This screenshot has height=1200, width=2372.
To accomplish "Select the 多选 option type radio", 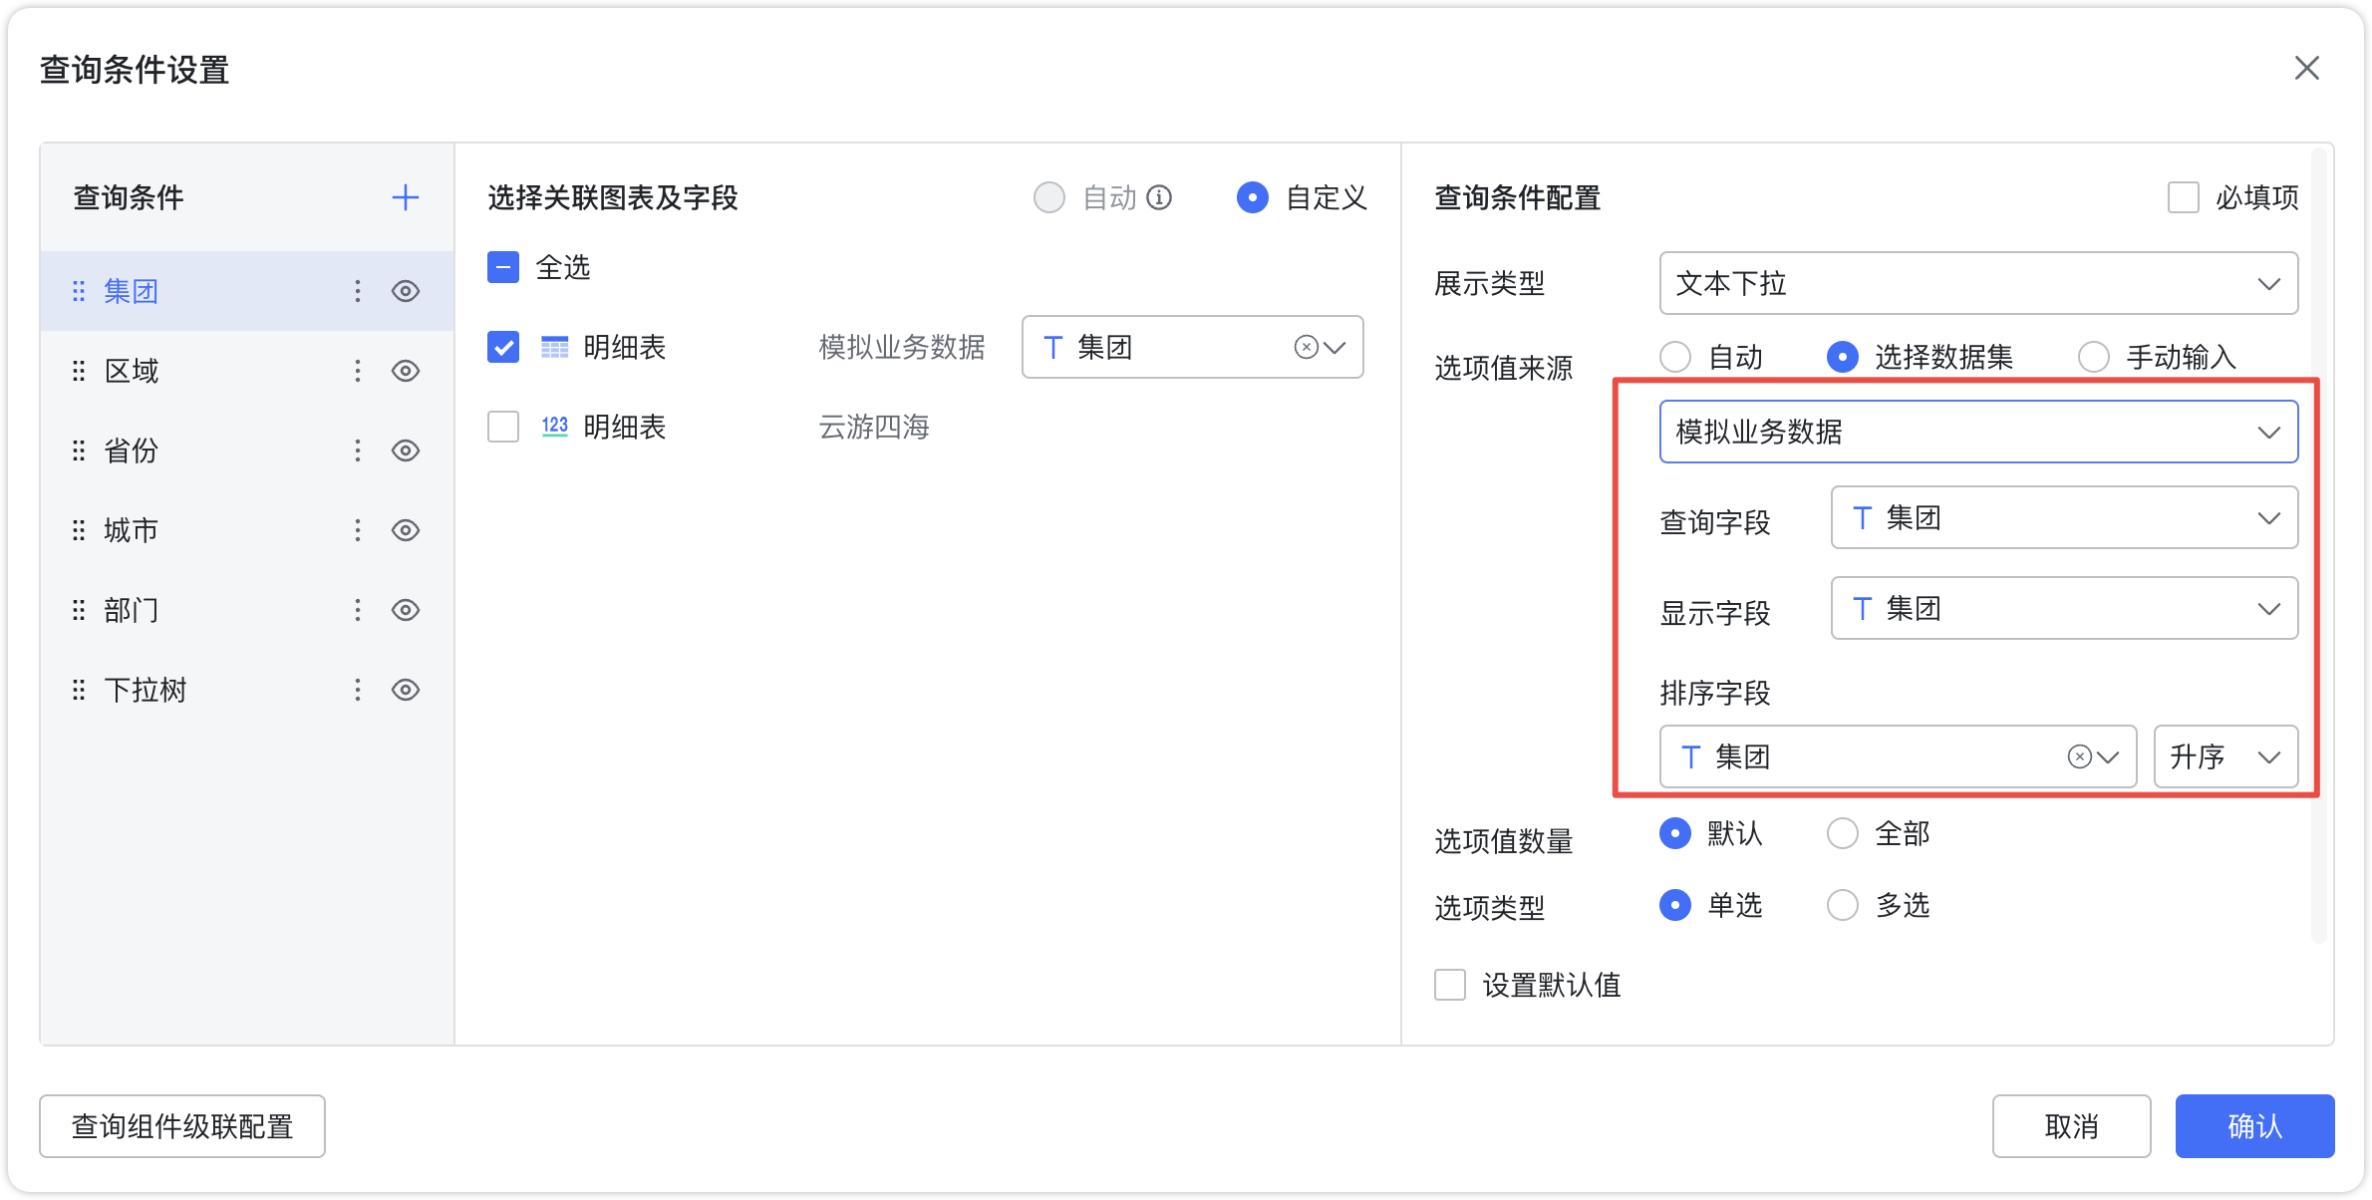I will 1843,905.
